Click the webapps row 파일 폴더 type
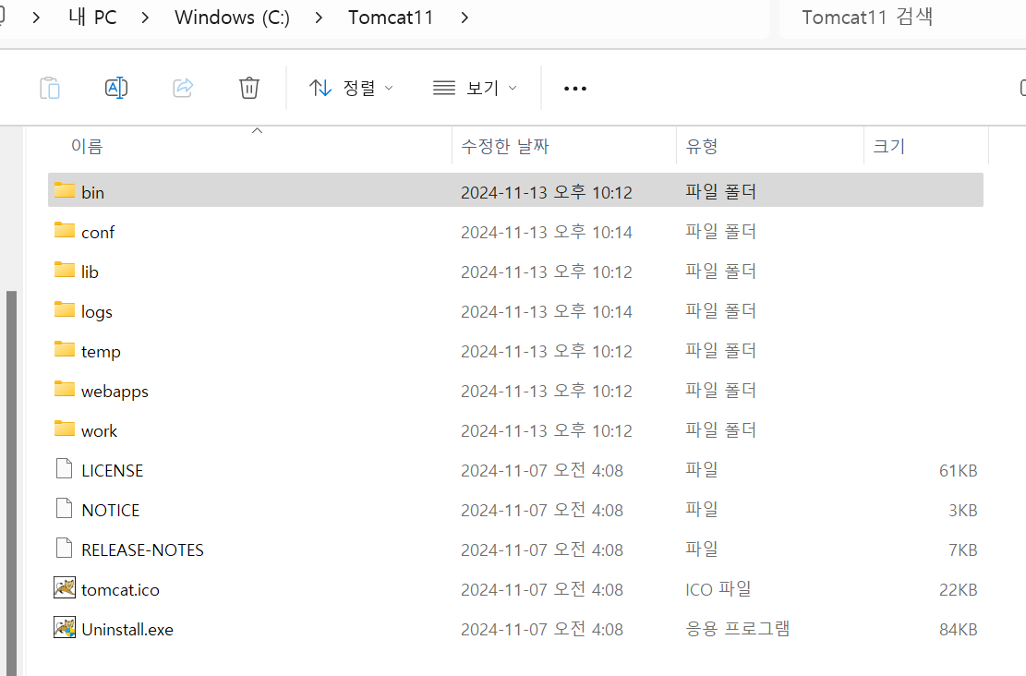The width and height of the screenshot is (1026, 676). [x=720, y=391]
